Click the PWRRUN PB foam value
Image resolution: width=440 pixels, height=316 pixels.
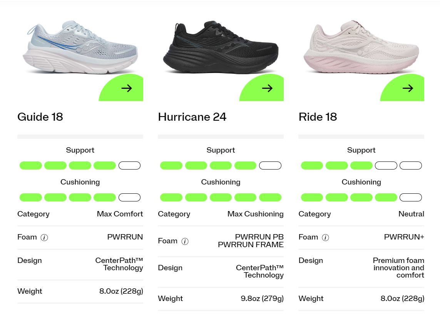tap(259, 237)
